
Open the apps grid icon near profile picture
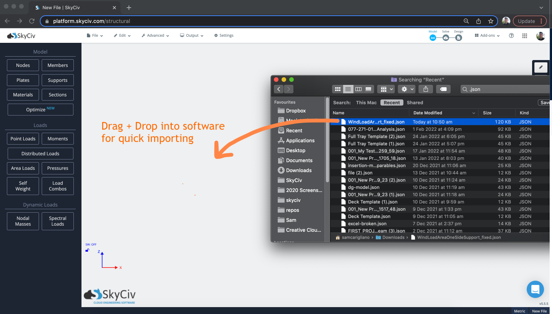pyautogui.click(x=524, y=35)
